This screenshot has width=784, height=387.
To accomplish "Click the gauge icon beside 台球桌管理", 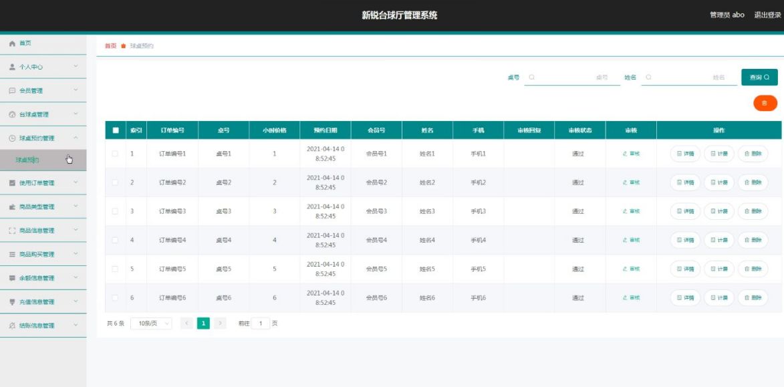I will [x=13, y=114].
